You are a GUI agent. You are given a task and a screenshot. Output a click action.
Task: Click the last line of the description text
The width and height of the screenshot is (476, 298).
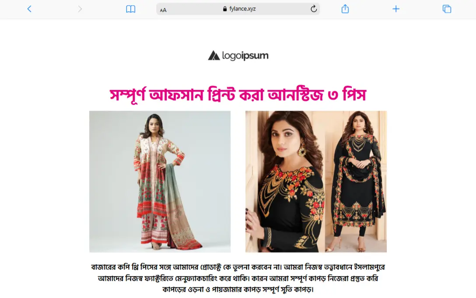tap(238, 289)
